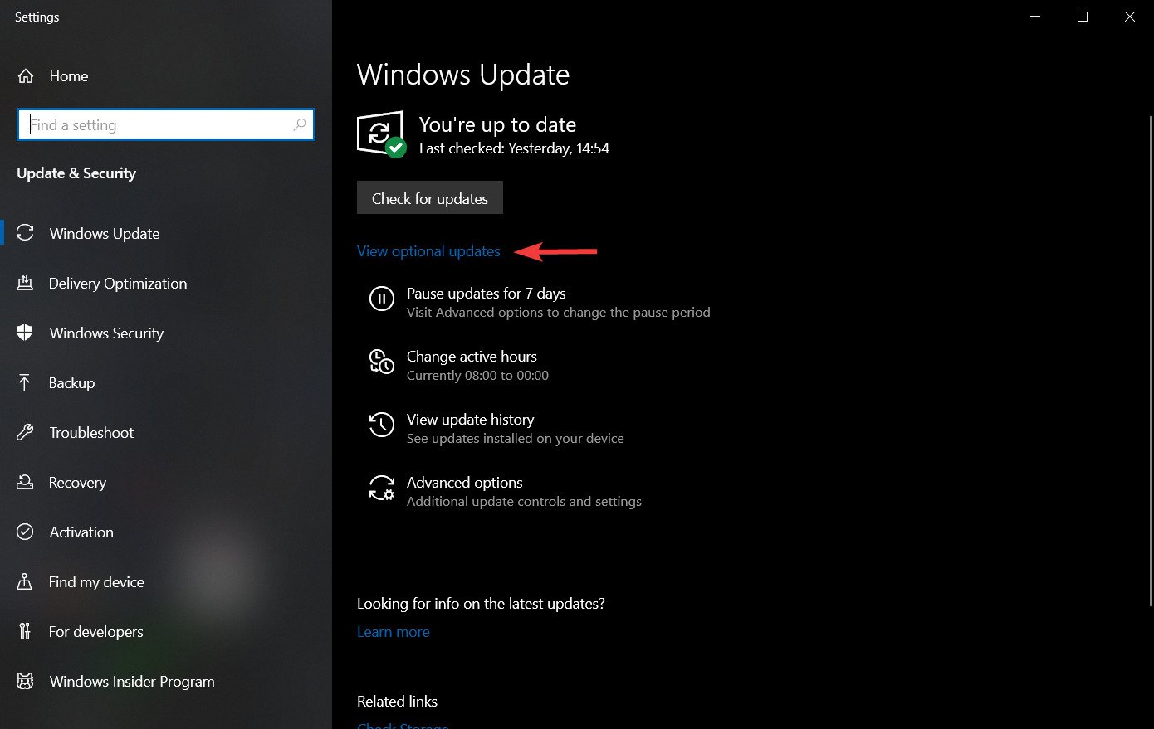Viewport: 1154px width, 729px height.
Task: Click the Activation checkmark circle icon
Action: [x=25, y=532]
